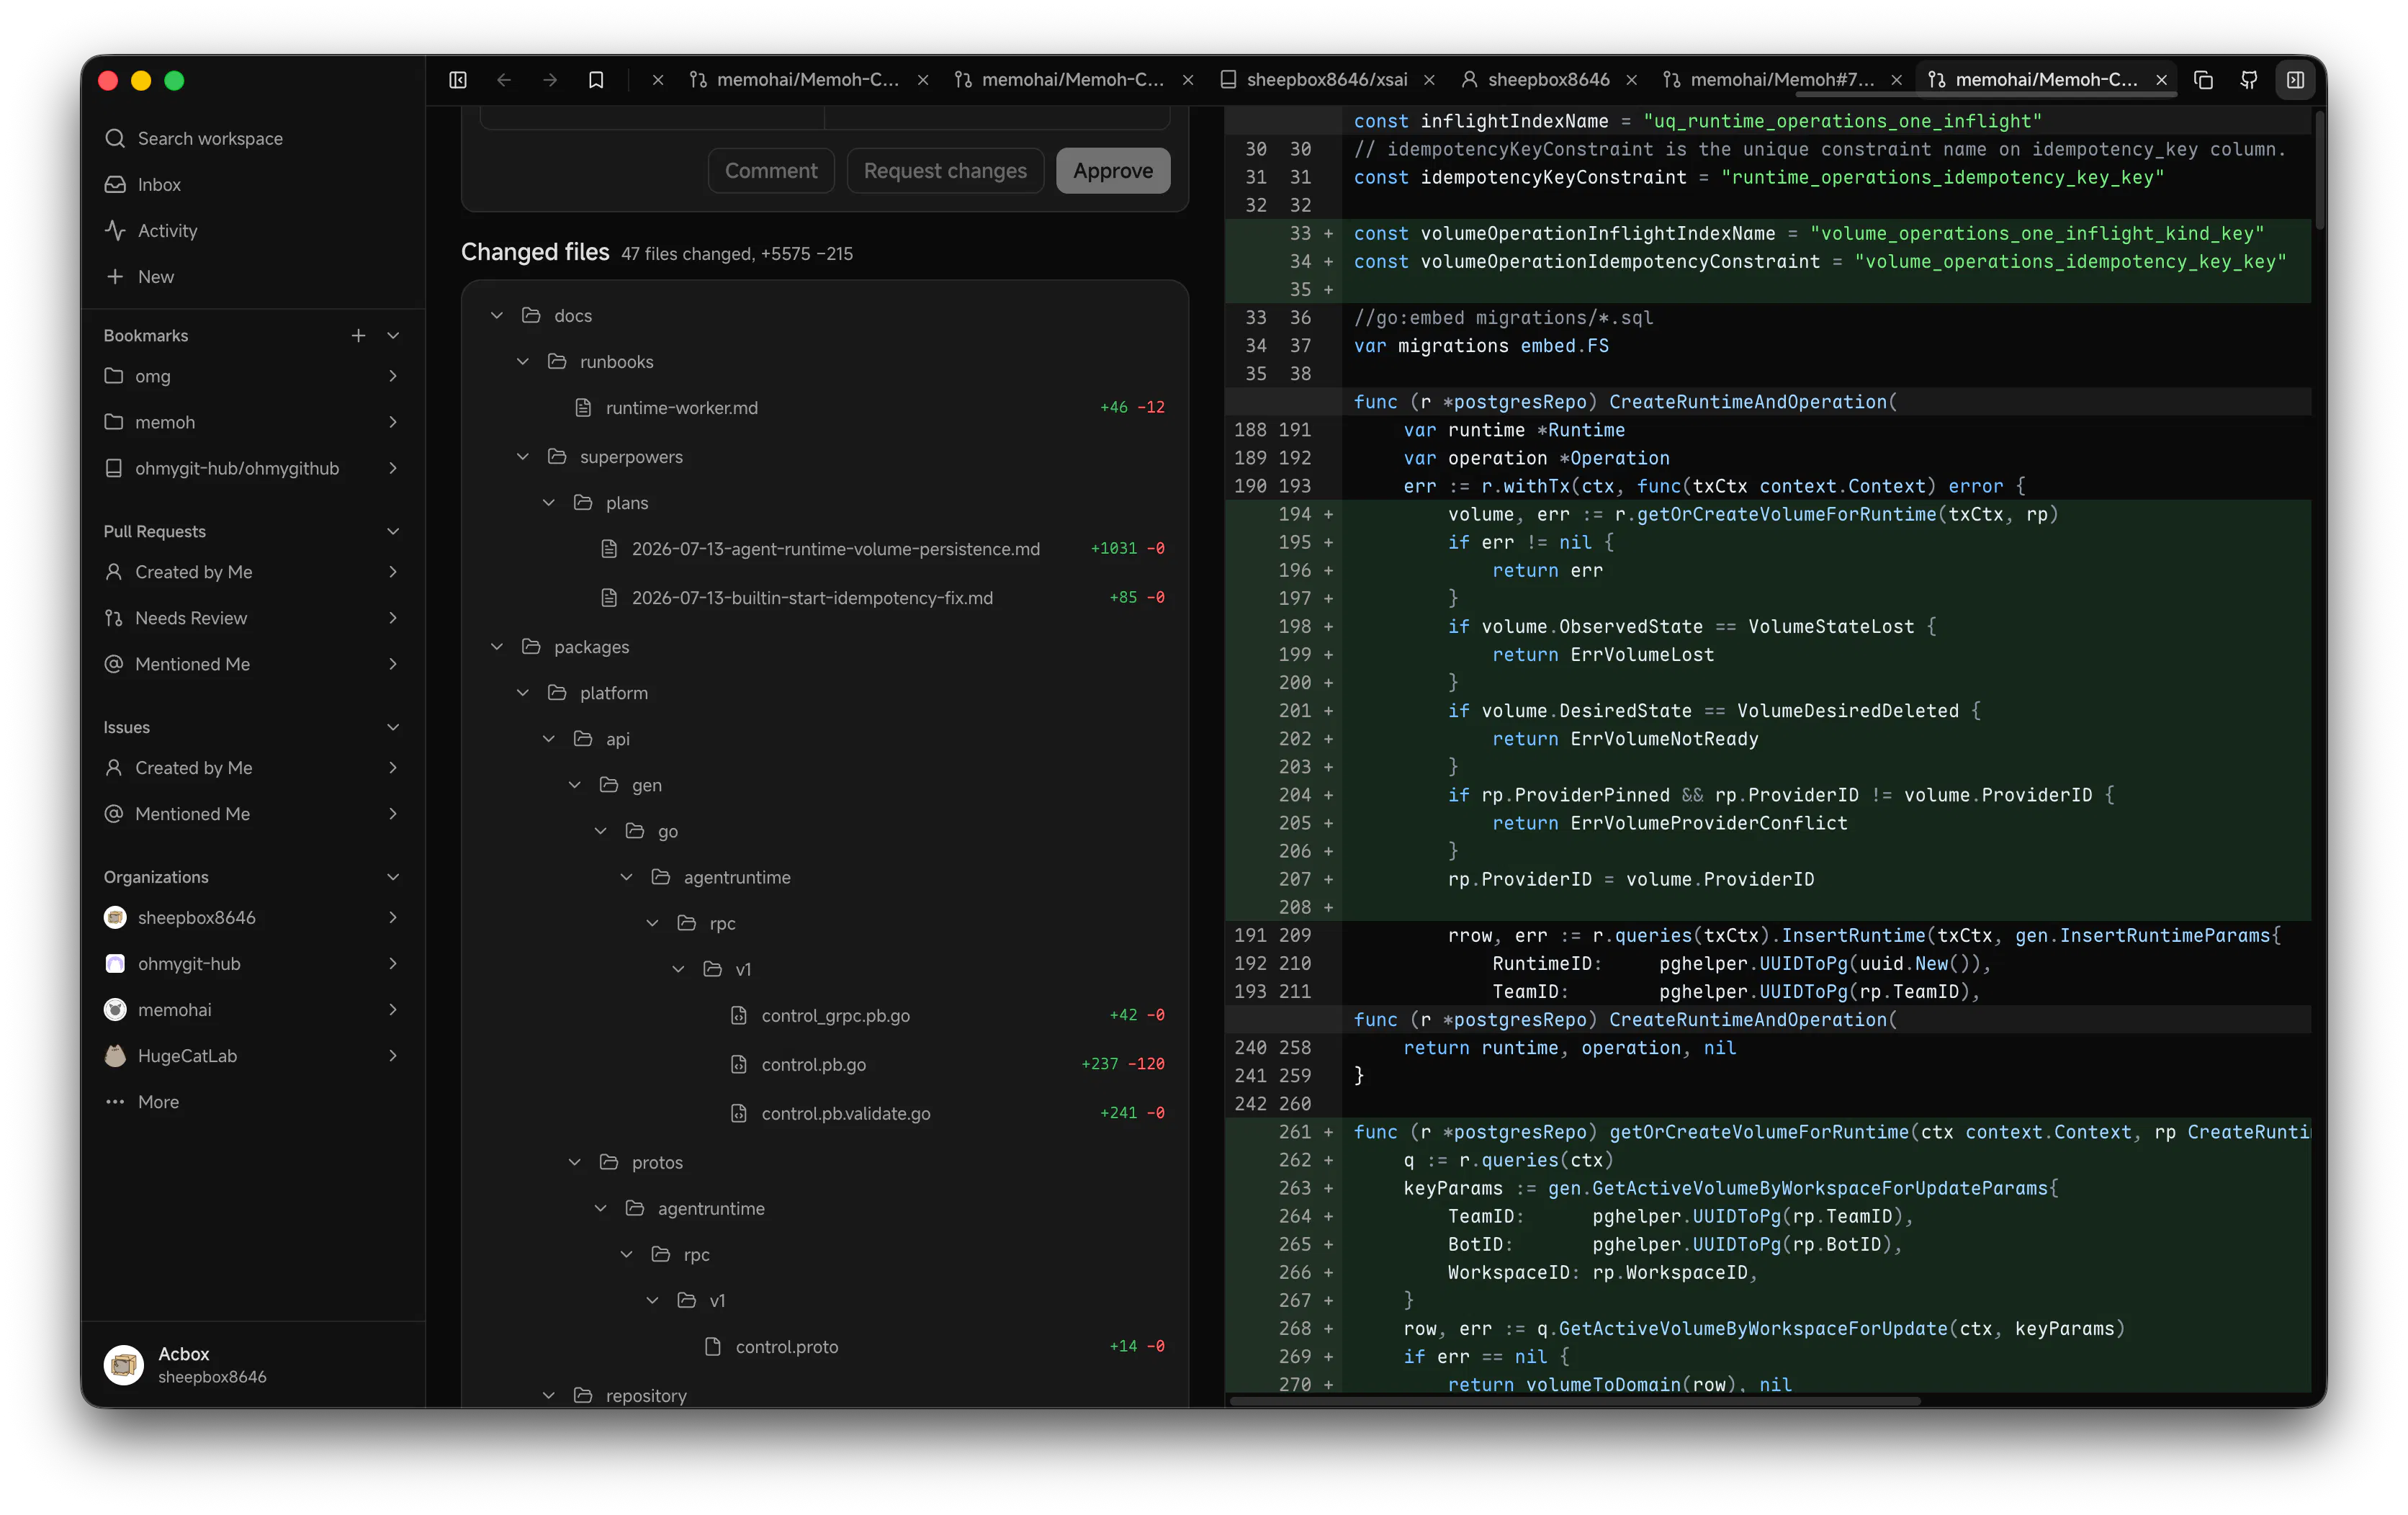Click the vertical scrollbar in the diff
The width and height of the screenshot is (2408, 1515).
(x=2319, y=170)
